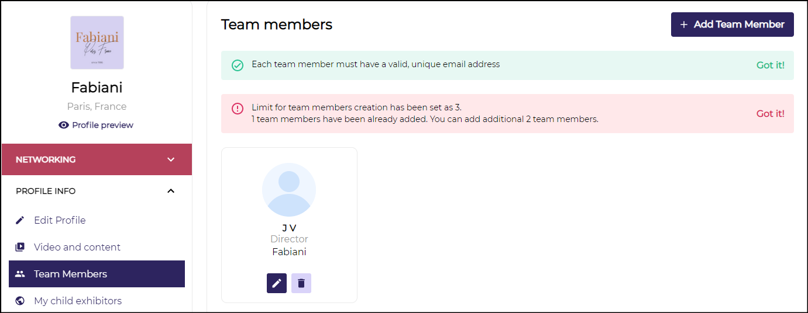Viewport: 808px width, 313px height.
Task: Dismiss the red limit warning with Got it!
Action: 770,113
